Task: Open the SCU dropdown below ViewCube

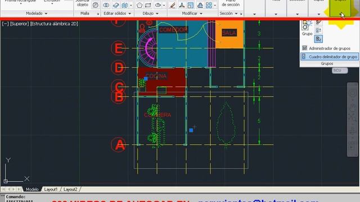Action: 340,71
